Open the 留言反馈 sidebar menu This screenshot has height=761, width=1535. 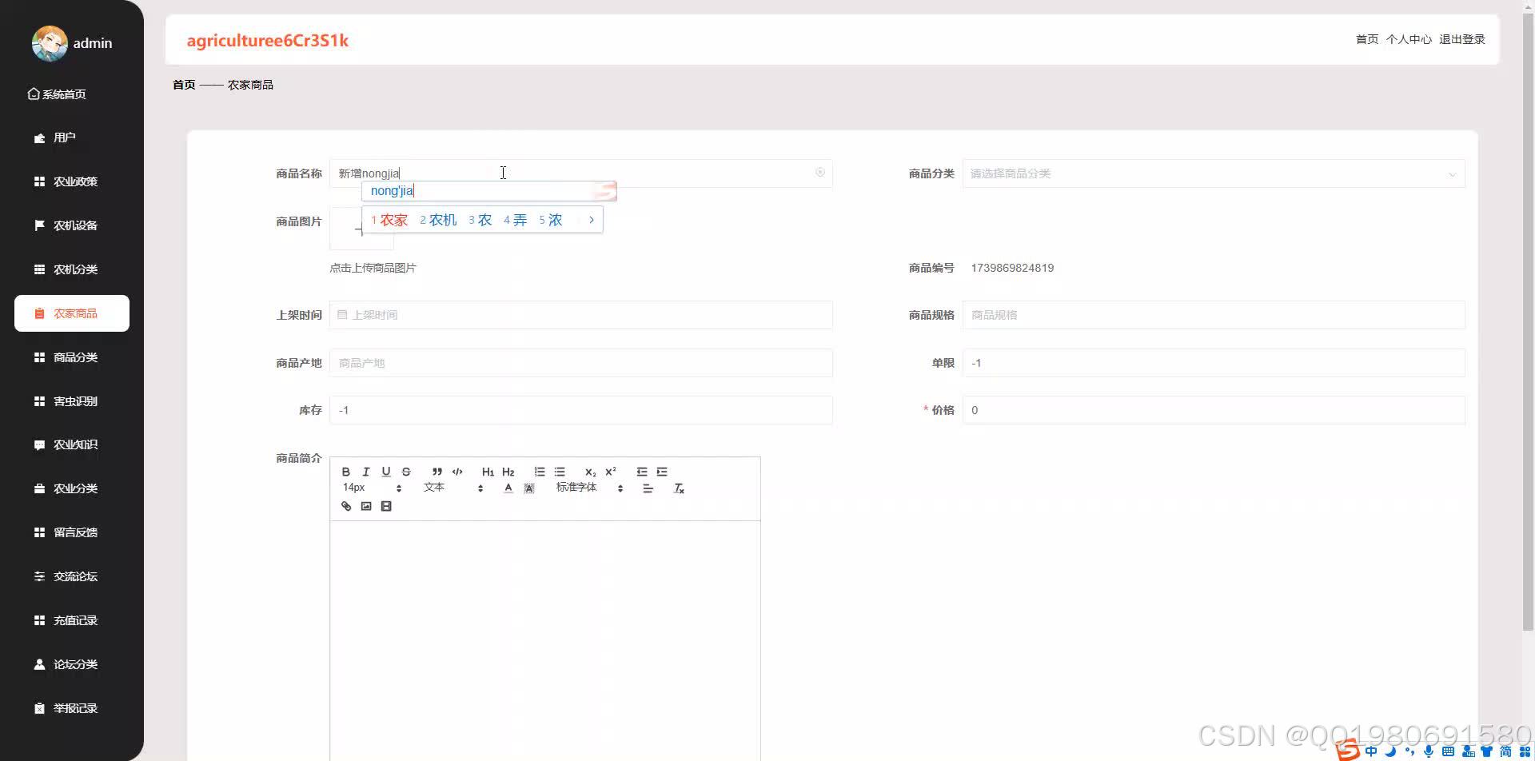tap(72, 532)
